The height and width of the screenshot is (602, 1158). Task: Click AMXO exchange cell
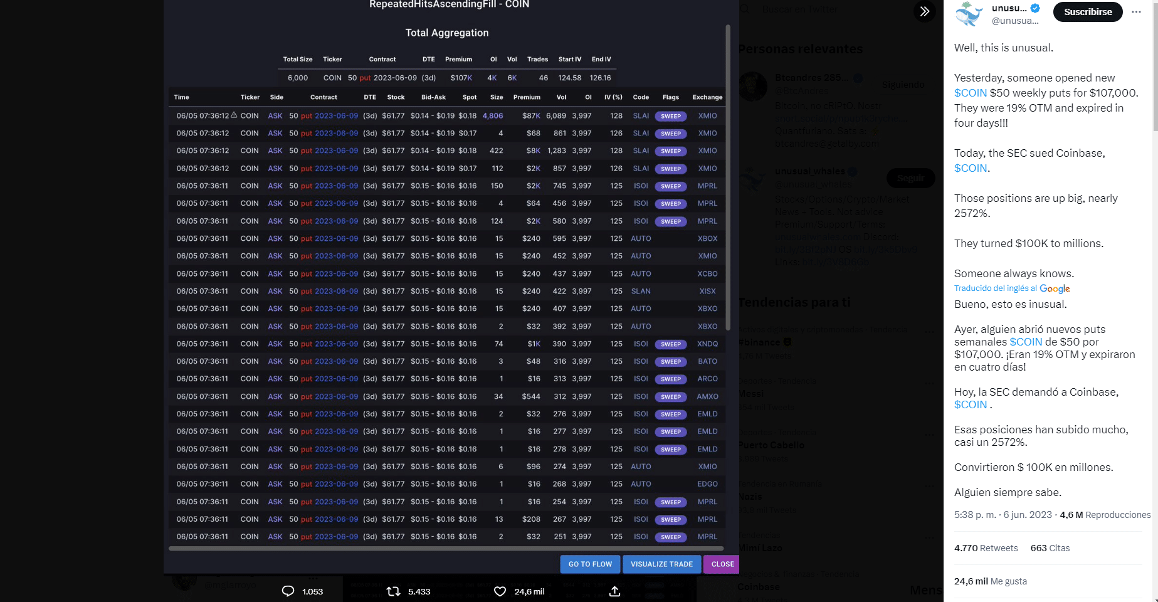[707, 397]
